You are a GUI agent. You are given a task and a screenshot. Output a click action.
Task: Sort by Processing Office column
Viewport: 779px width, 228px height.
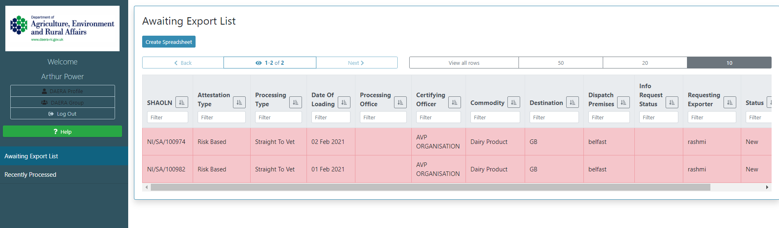coord(400,102)
